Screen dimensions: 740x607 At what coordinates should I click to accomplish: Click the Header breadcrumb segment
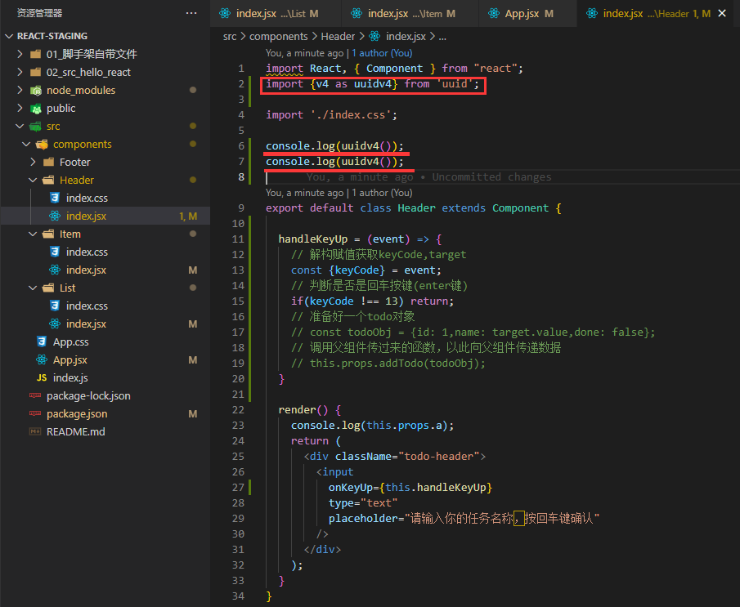(x=338, y=36)
